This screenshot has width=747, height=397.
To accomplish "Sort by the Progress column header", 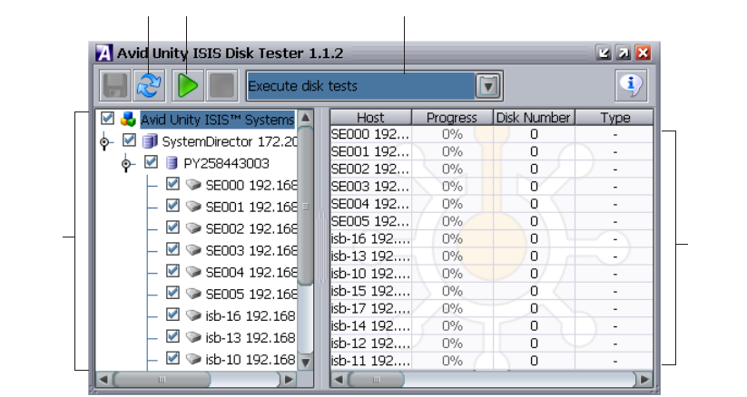I will tap(452, 117).
